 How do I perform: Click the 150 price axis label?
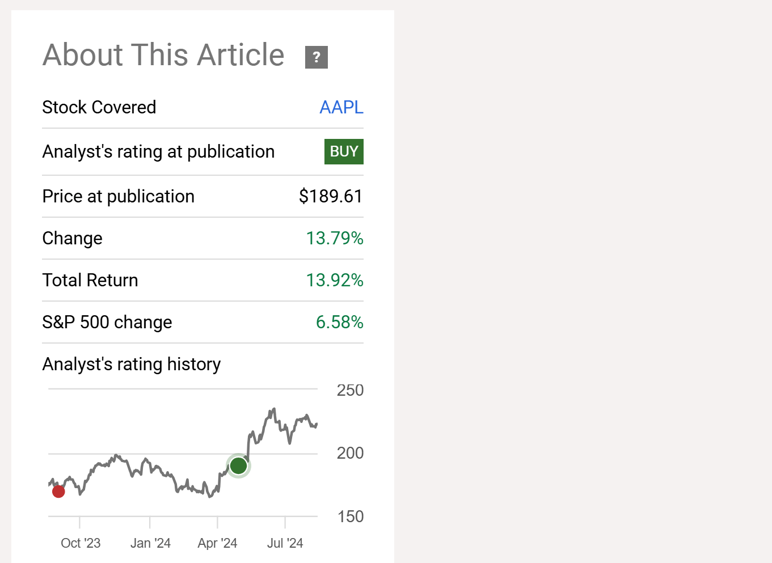[350, 517]
